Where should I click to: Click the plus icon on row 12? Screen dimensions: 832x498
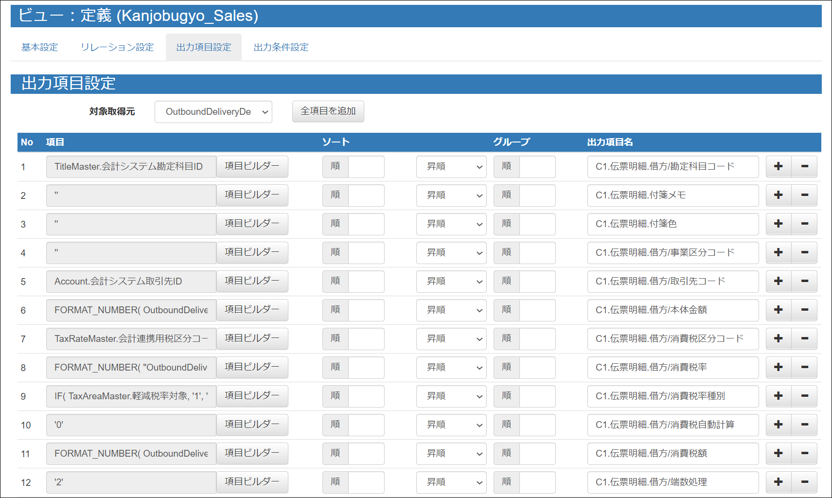778,482
